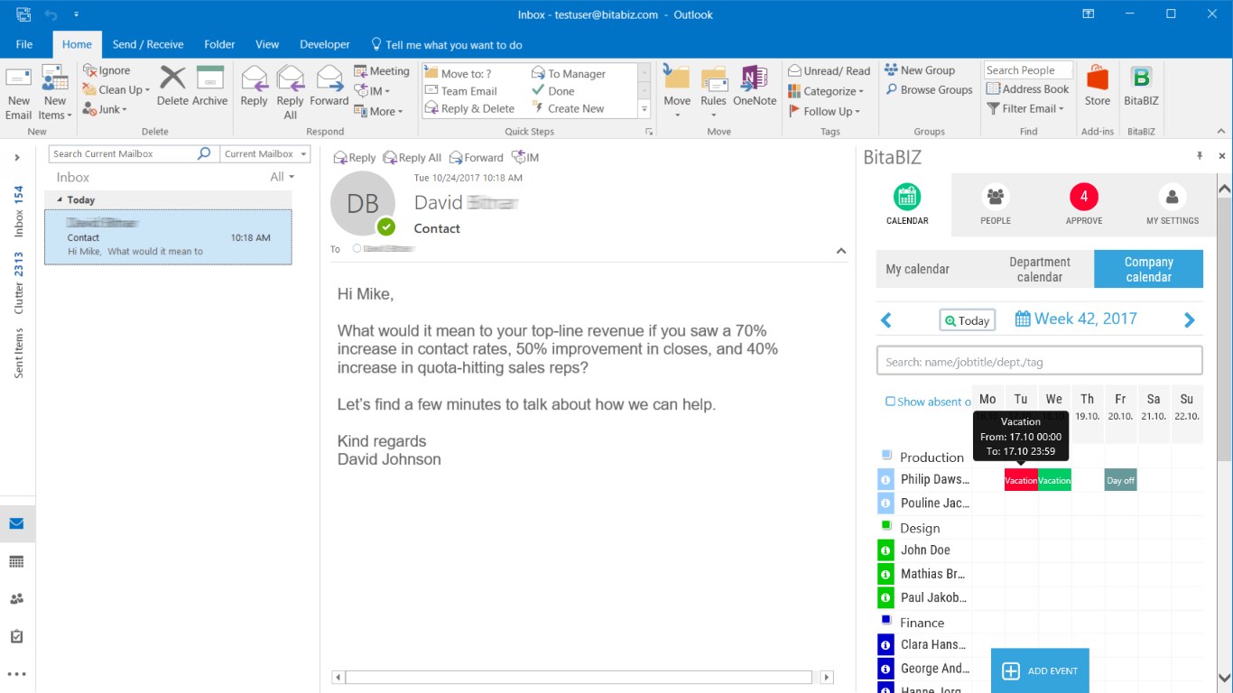Open BitaBIZ Approve section
The height and width of the screenshot is (693, 1233).
(x=1084, y=205)
